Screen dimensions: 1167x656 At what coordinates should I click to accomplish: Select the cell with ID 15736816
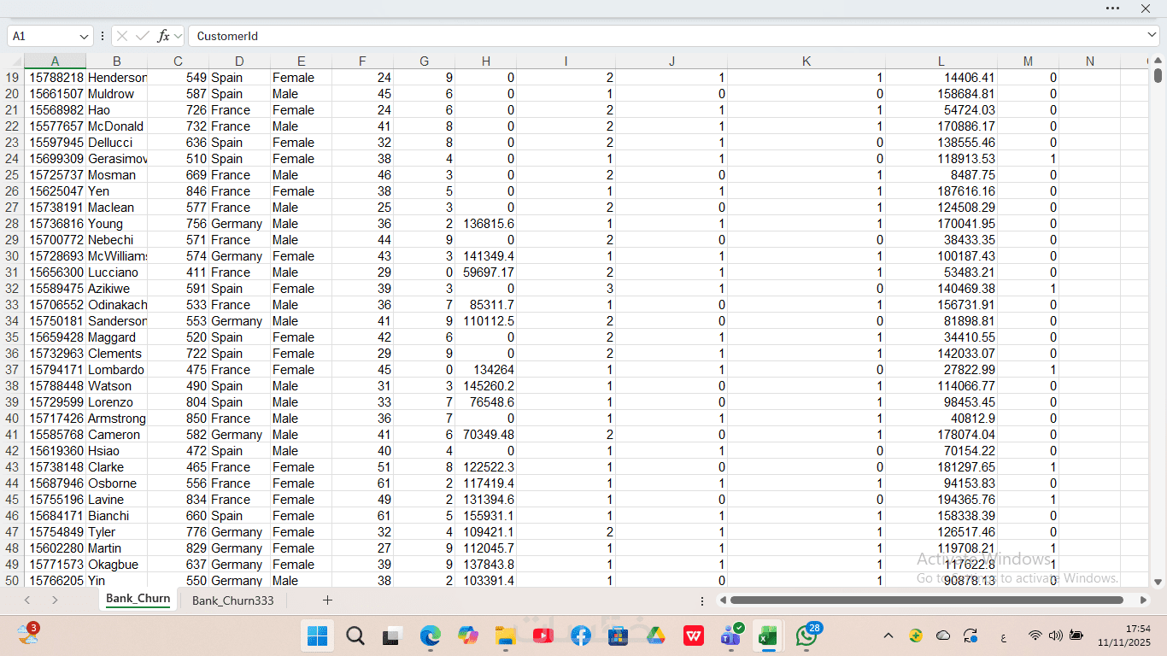click(x=55, y=224)
